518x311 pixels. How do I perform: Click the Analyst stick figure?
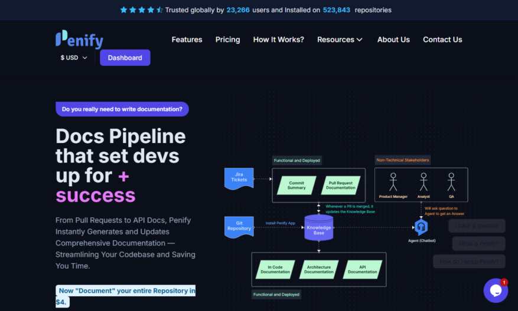click(423, 182)
